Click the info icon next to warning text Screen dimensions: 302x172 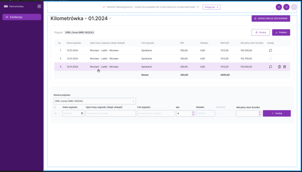(x=198, y=7)
